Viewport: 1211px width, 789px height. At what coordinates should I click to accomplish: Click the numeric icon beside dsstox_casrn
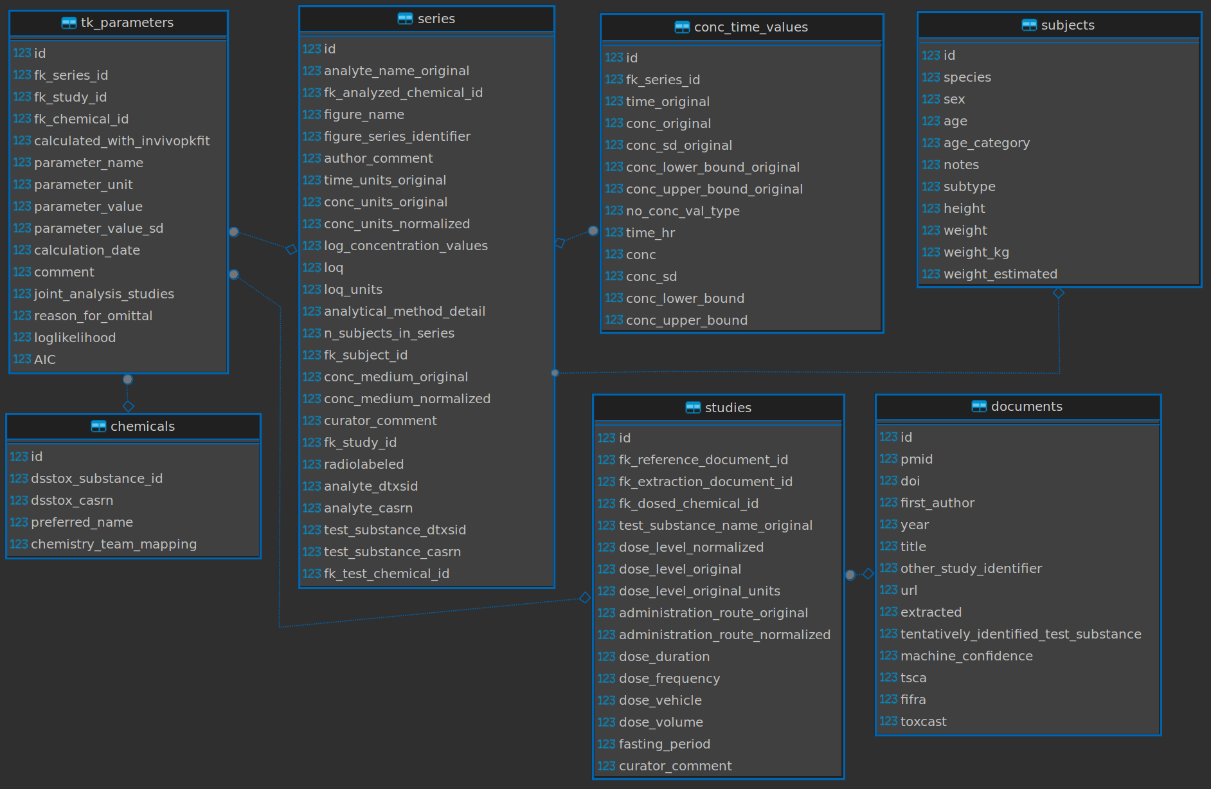tap(19, 500)
